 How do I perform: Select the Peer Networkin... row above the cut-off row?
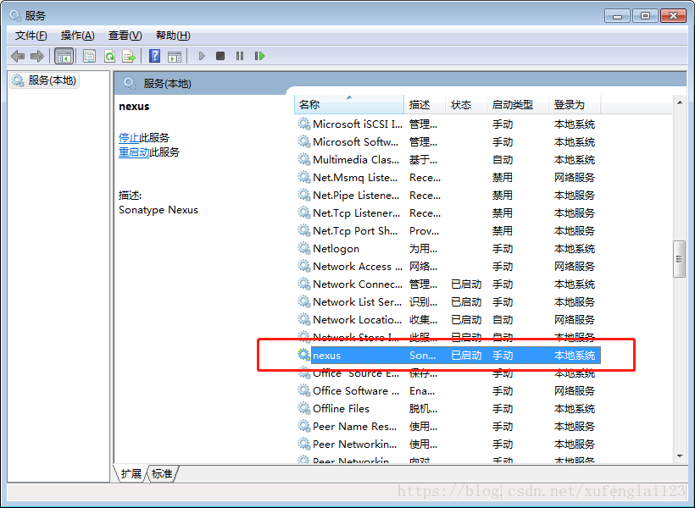pos(448,444)
